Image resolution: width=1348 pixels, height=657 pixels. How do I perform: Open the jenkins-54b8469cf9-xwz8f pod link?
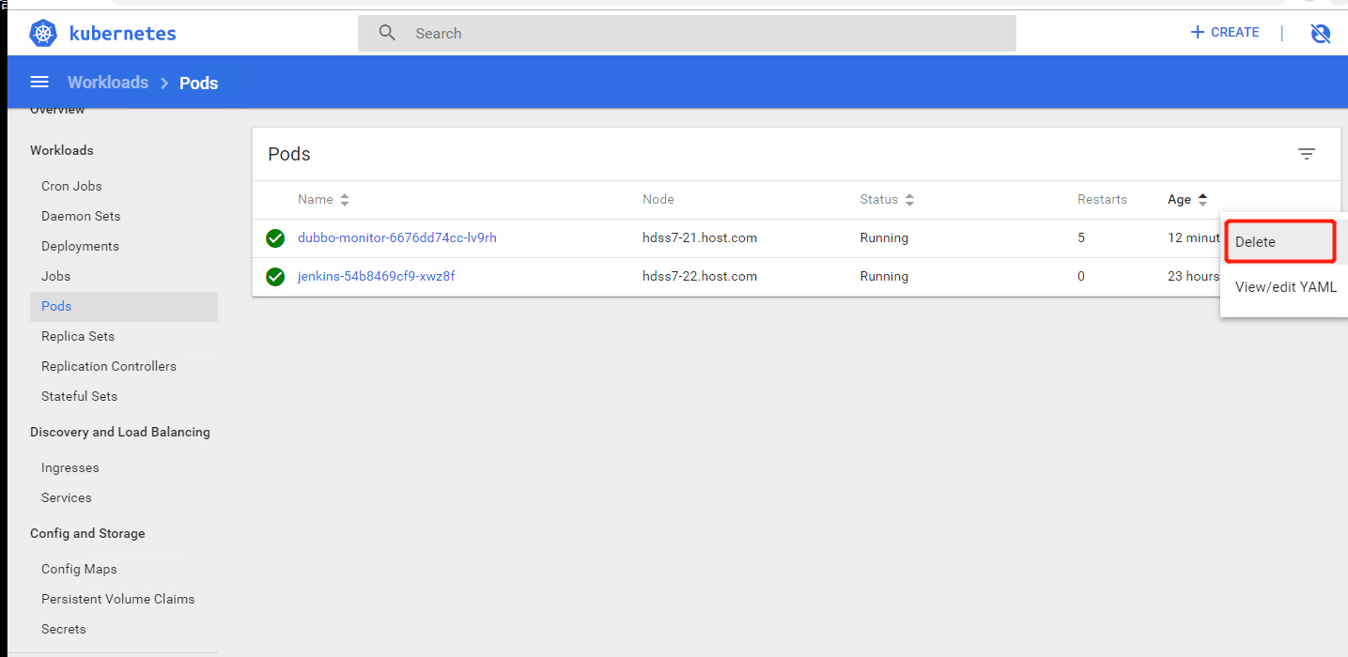(x=376, y=277)
